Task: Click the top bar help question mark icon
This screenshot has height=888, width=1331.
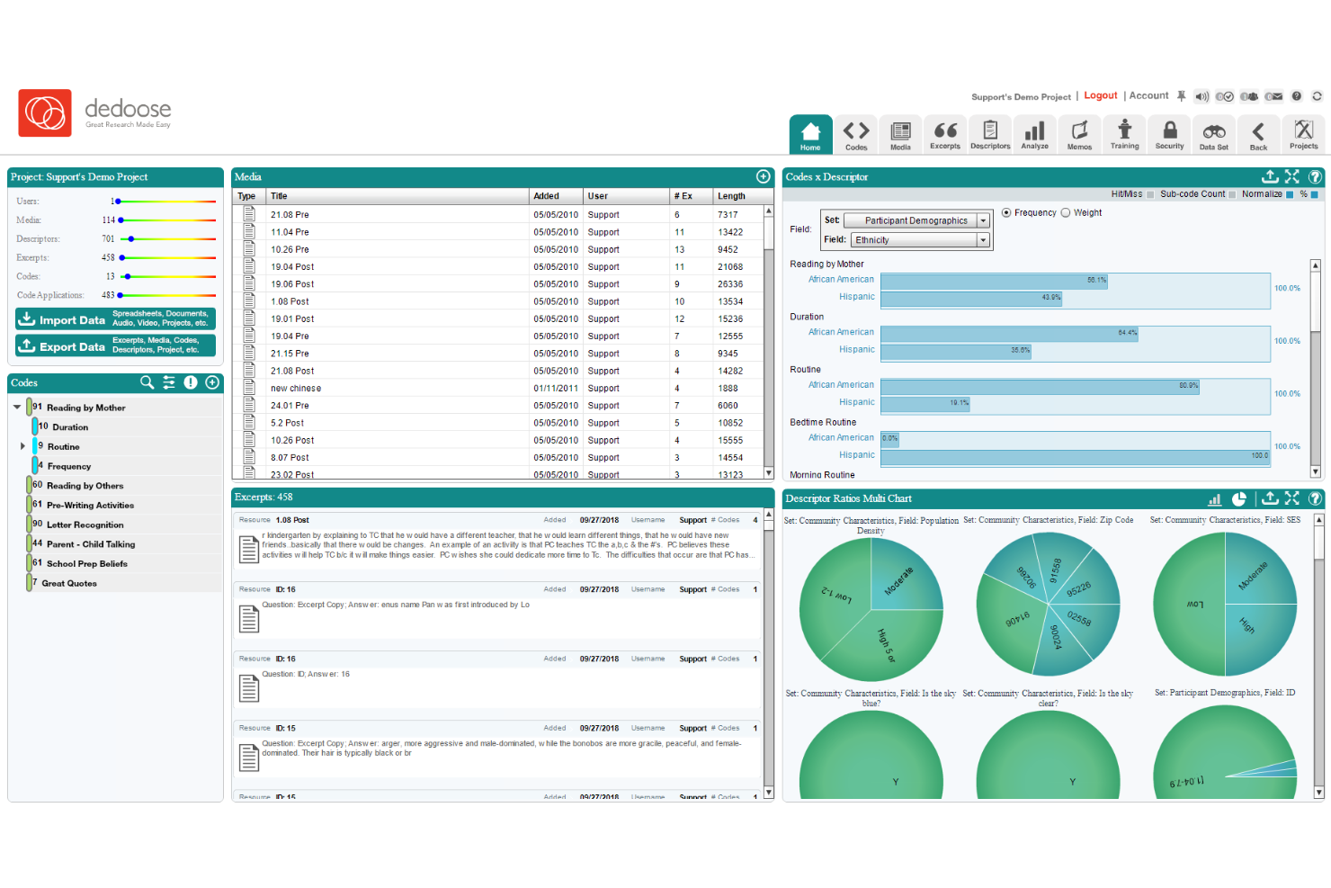Action: (x=1297, y=96)
